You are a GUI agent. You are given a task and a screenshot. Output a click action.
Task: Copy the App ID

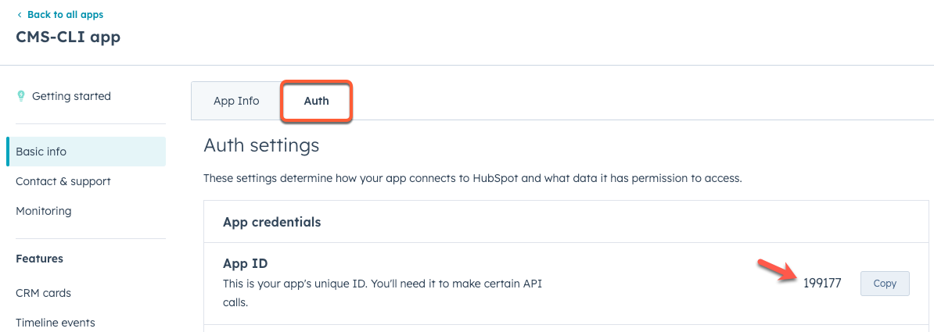click(885, 284)
